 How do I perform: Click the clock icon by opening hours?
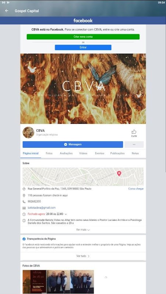pyautogui.click(x=24, y=214)
